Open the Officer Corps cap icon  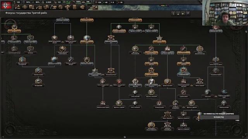coord(82,7)
